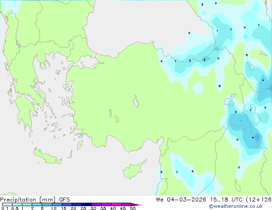Open the weatheronline.co.uk copyright link
The width and height of the screenshot is (272, 210).
pos(236,206)
